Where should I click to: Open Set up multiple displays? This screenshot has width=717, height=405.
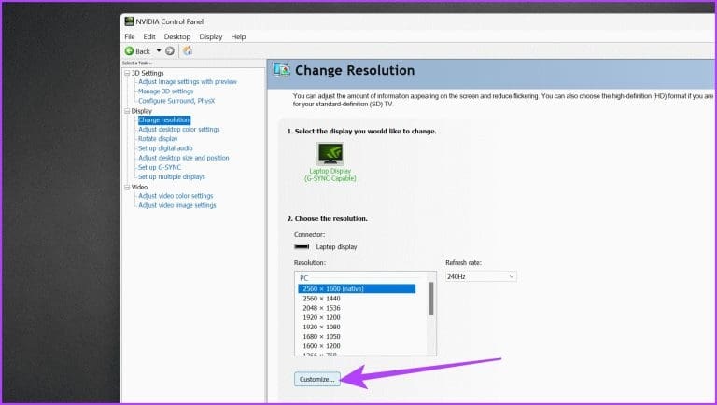coord(172,177)
